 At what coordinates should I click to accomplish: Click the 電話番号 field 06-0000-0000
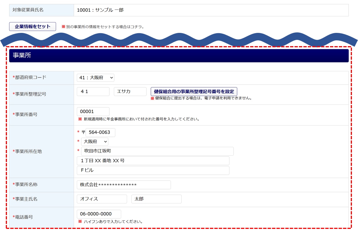click(x=99, y=214)
